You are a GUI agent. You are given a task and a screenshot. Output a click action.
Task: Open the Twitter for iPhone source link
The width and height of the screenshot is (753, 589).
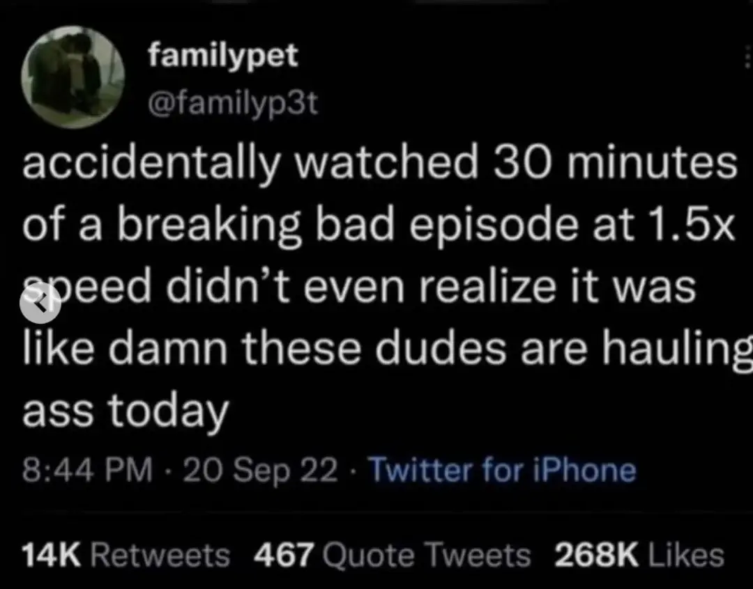pos(502,469)
